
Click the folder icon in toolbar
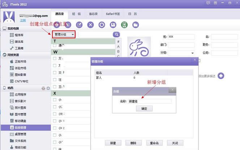click(136, 25)
